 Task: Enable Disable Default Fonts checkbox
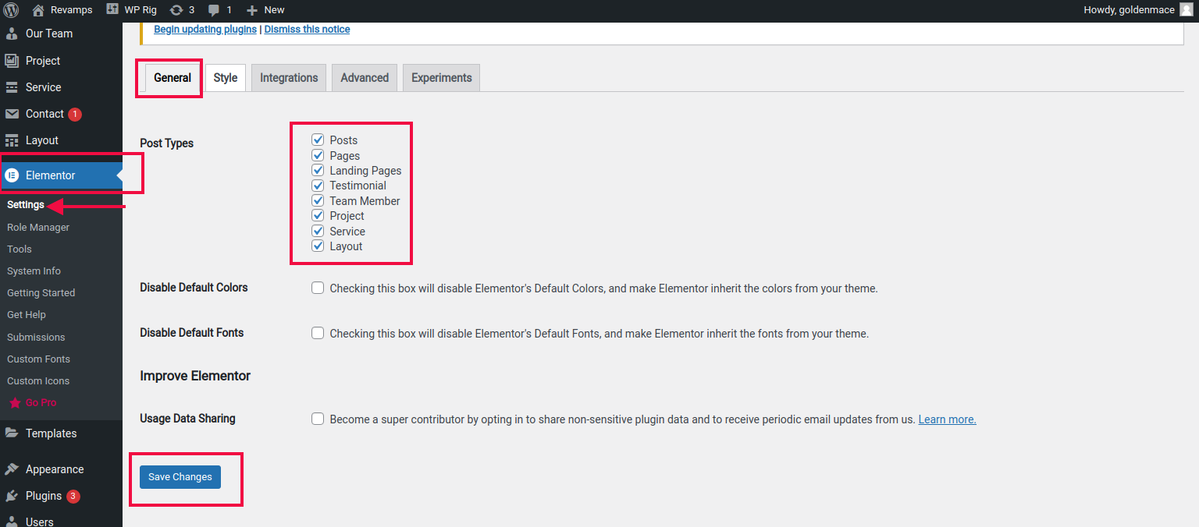pyautogui.click(x=318, y=333)
